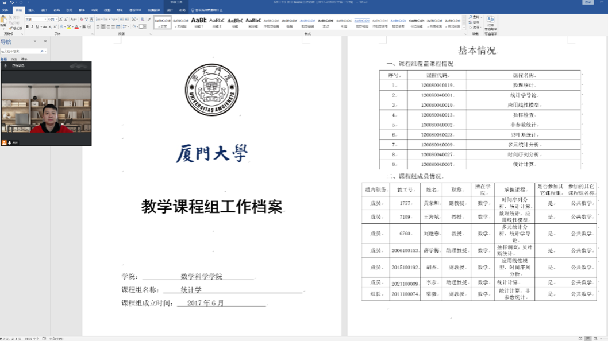
Task: Click the navigation pane search field
Action: (20, 51)
